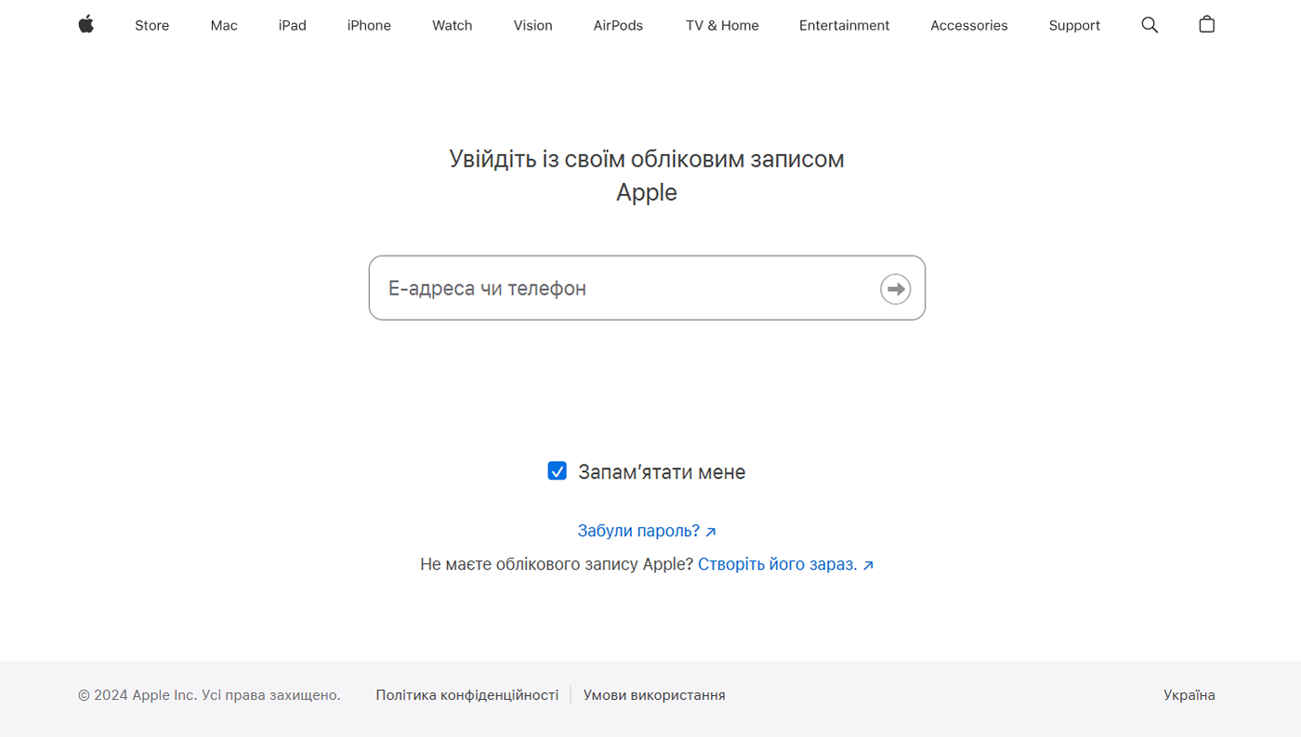Follow the Забули пароль? link
This screenshot has height=737, width=1301.
point(647,531)
